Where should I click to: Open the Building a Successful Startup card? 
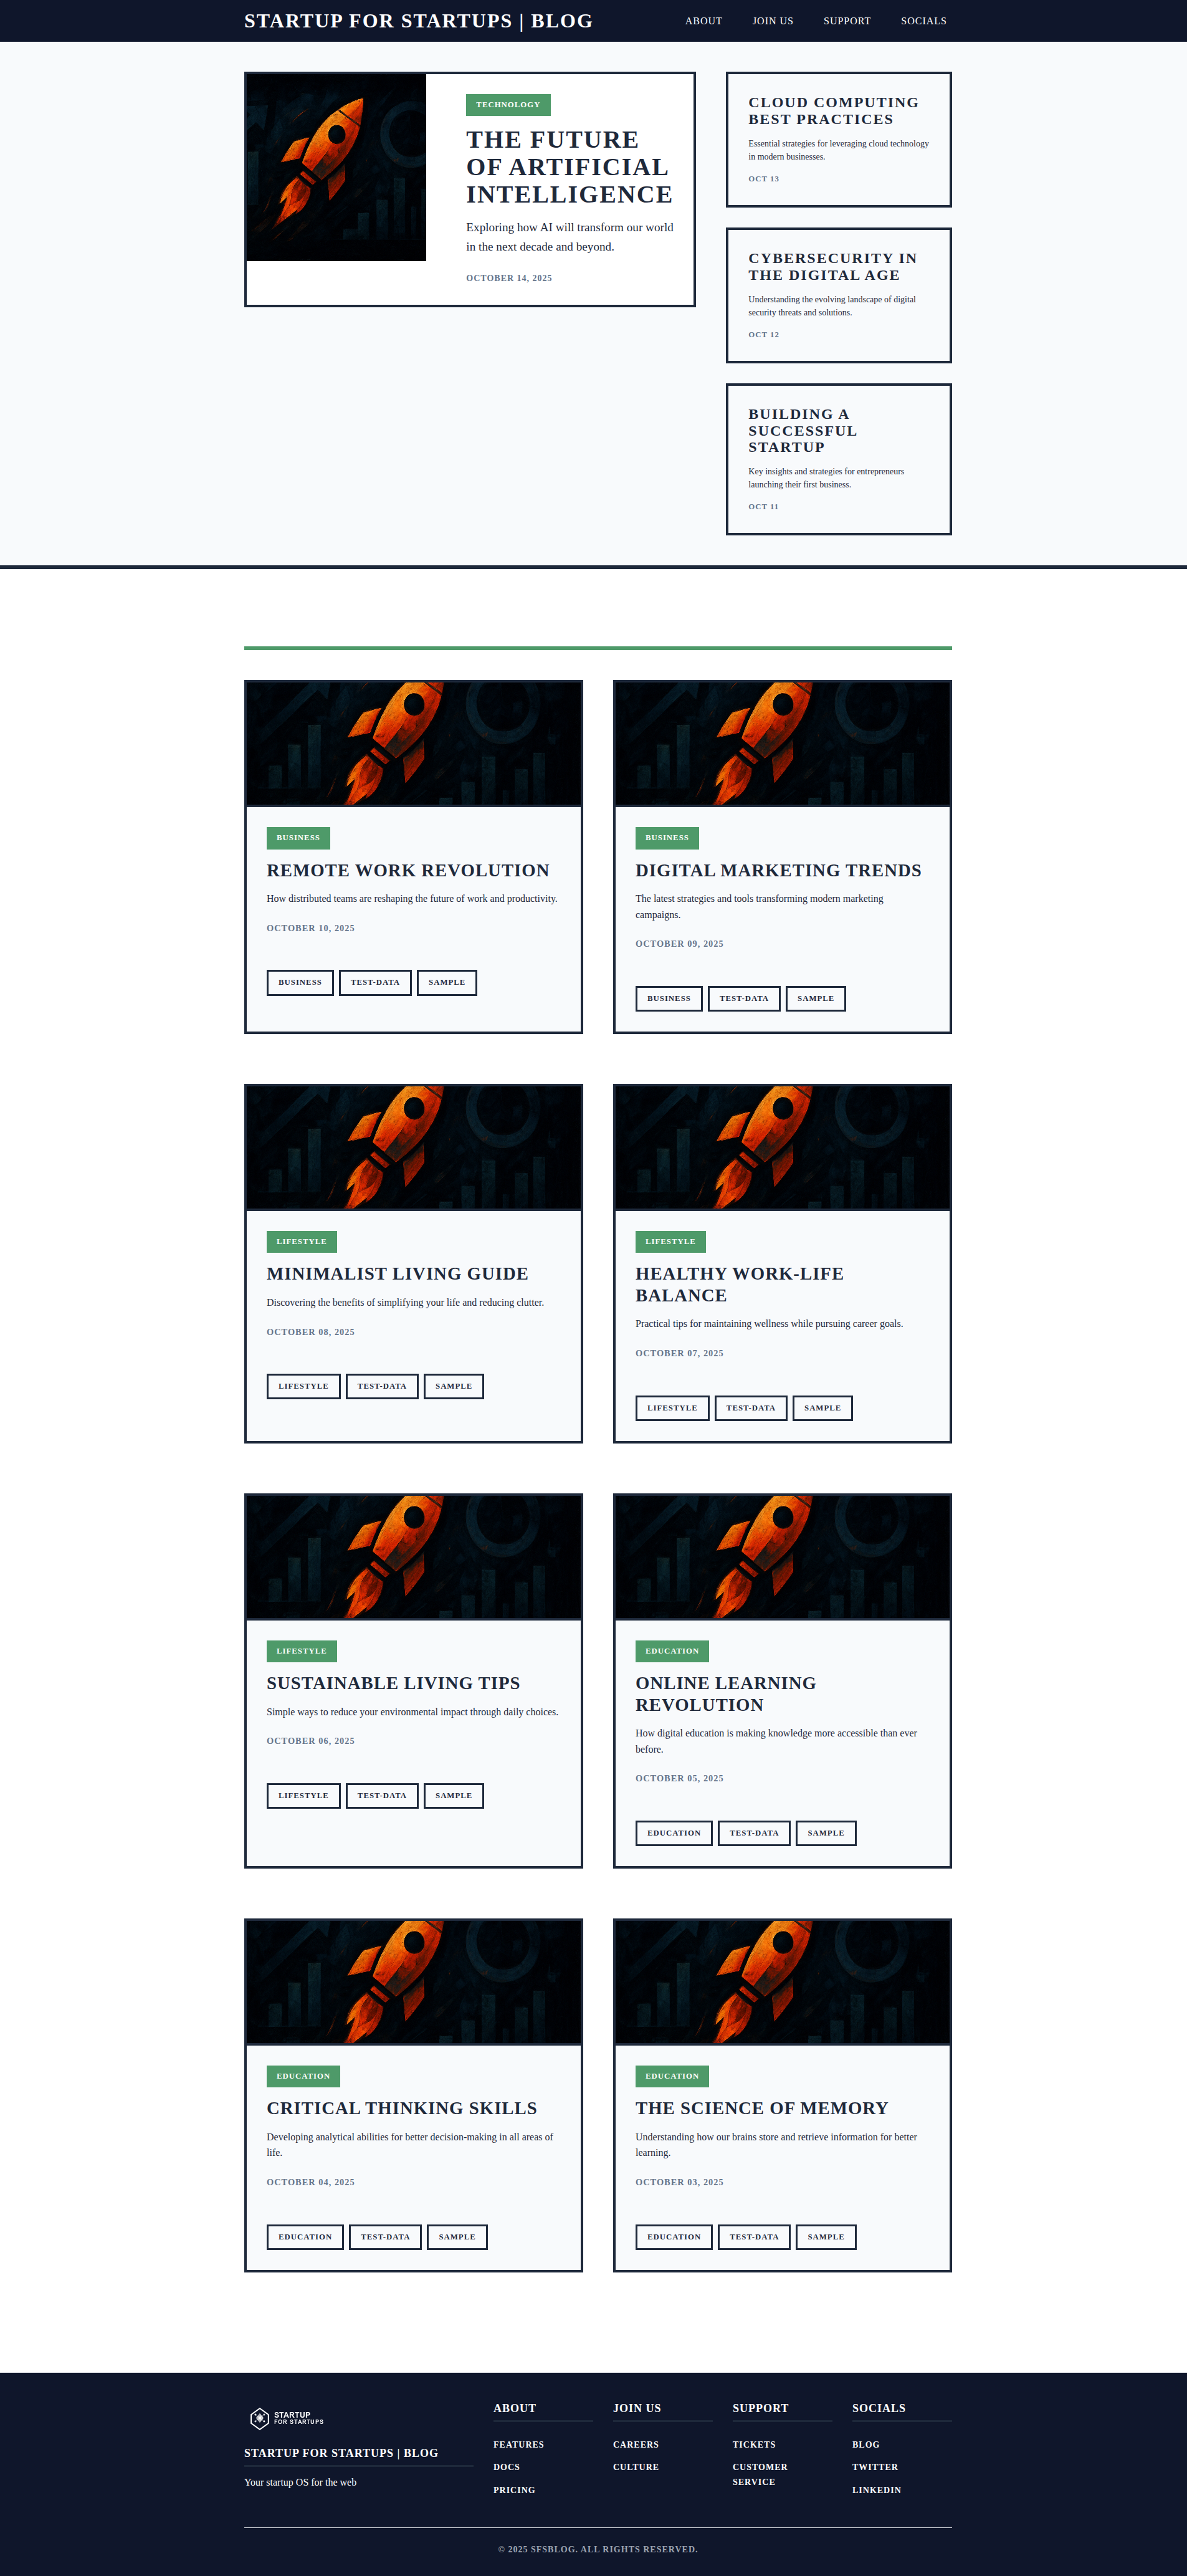click(838, 459)
